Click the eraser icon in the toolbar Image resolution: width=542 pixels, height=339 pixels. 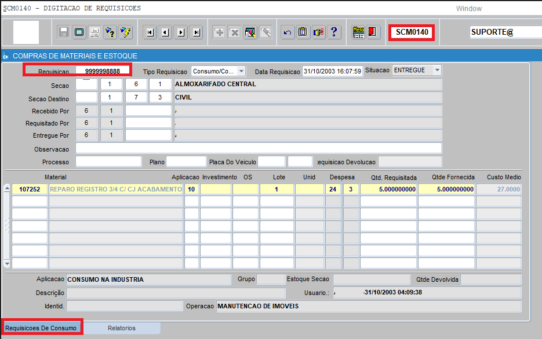(266, 32)
